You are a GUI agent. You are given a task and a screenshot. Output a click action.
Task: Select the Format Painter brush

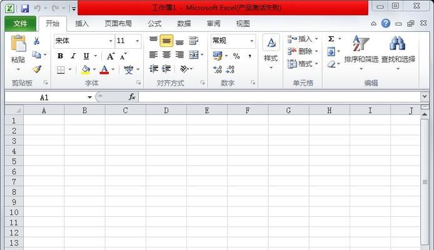click(37, 69)
